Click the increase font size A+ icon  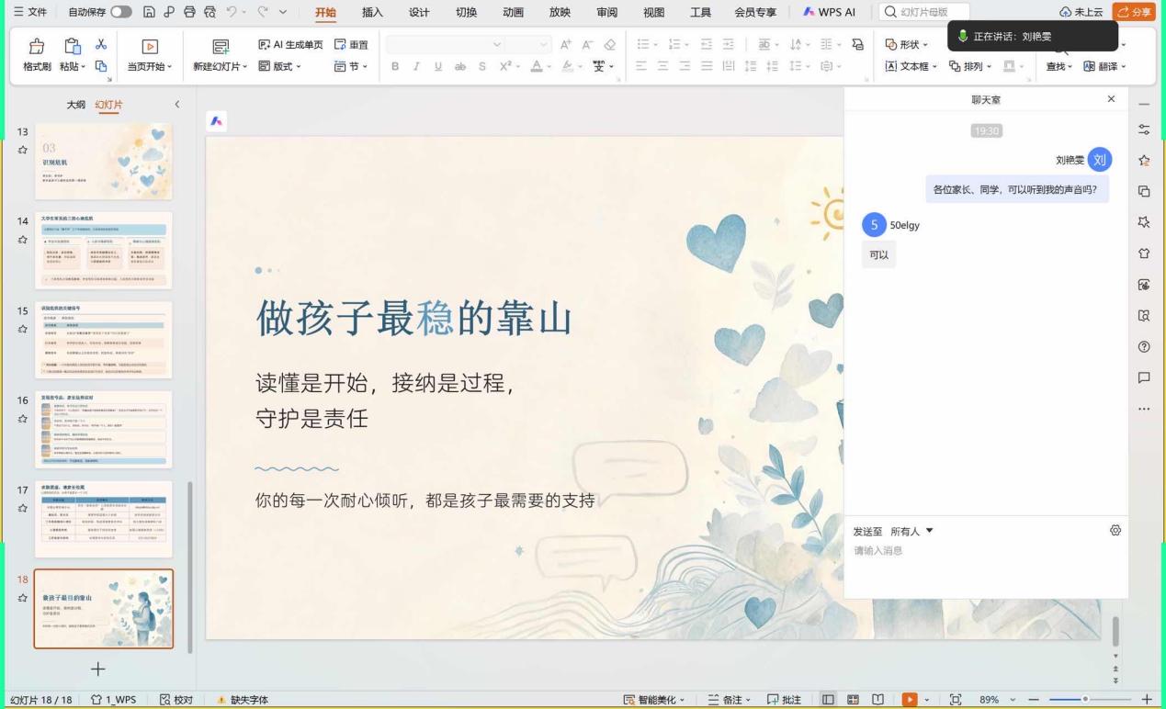pos(566,44)
